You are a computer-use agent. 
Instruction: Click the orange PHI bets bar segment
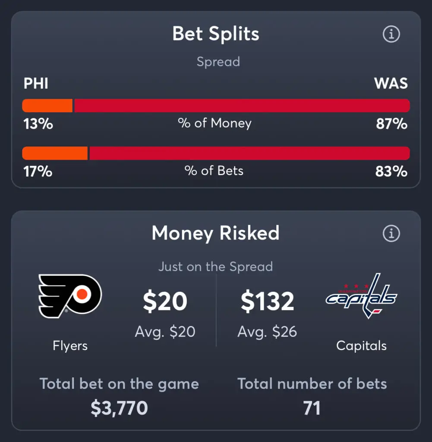(55, 153)
